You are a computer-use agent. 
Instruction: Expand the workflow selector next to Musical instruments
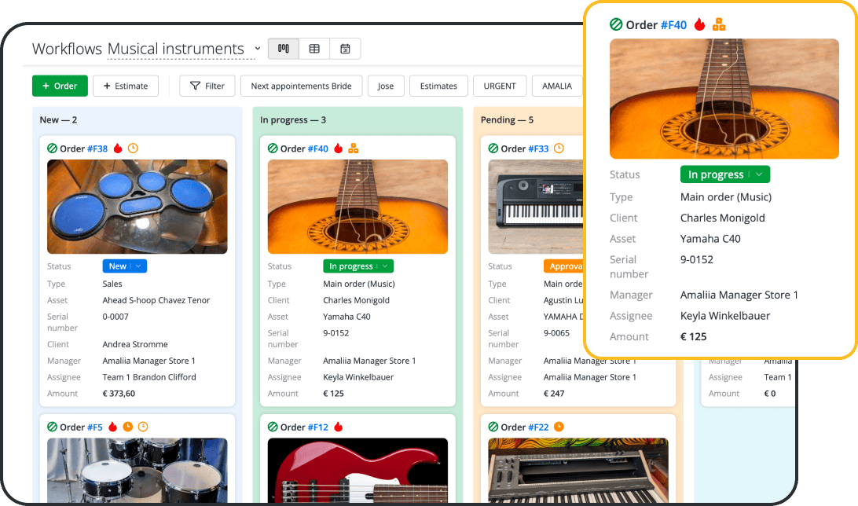point(257,48)
